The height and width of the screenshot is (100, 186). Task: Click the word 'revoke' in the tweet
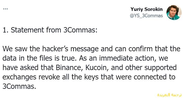tap(49, 77)
